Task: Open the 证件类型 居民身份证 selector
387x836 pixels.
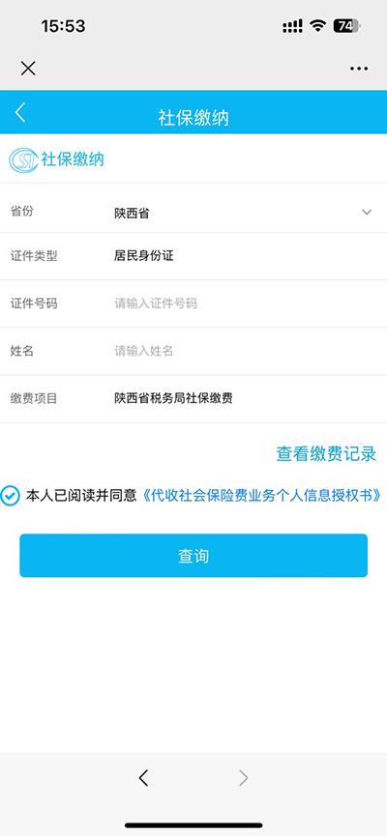Action: tap(193, 256)
